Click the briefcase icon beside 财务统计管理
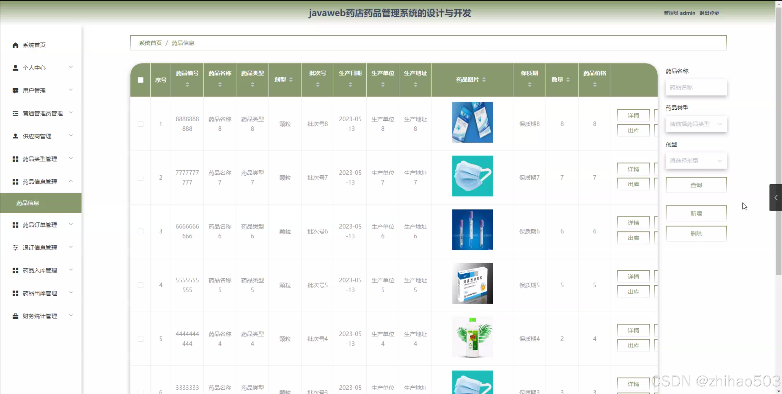 pyautogui.click(x=15, y=316)
